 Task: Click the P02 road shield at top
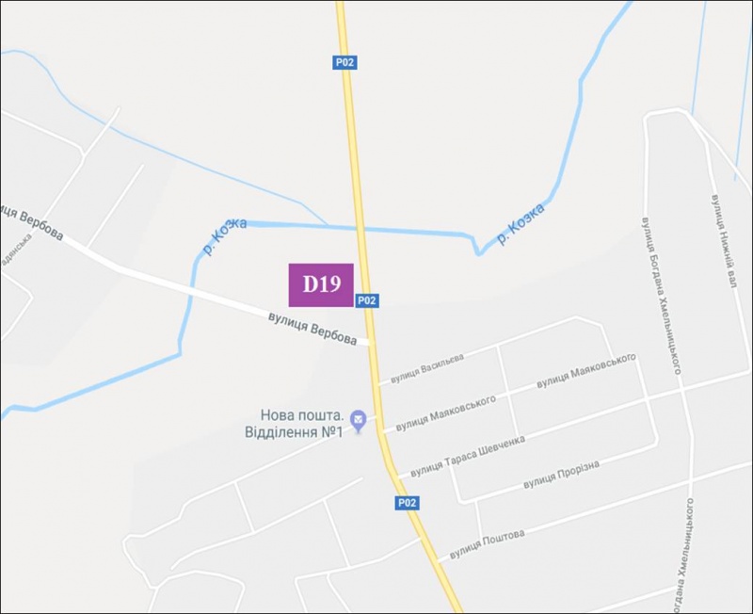click(344, 62)
